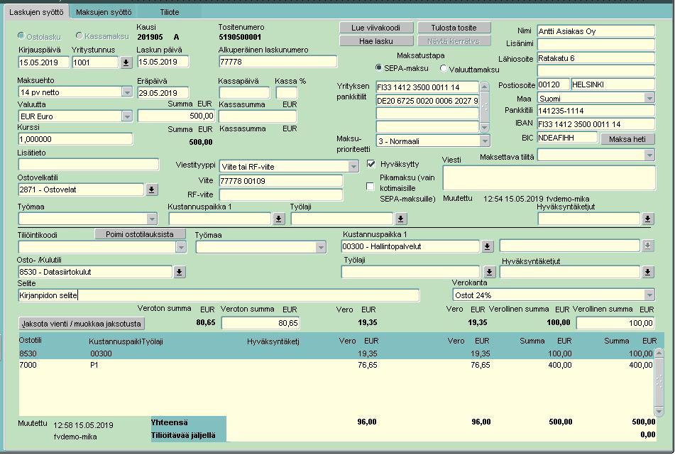The image size is (675, 455).
Task: Open lookup arrow for lower Hyväksyntäketjut field
Action: click(x=647, y=272)
